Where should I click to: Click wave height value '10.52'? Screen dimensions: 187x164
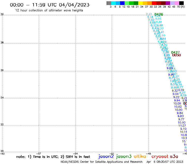tap(178, 107)
